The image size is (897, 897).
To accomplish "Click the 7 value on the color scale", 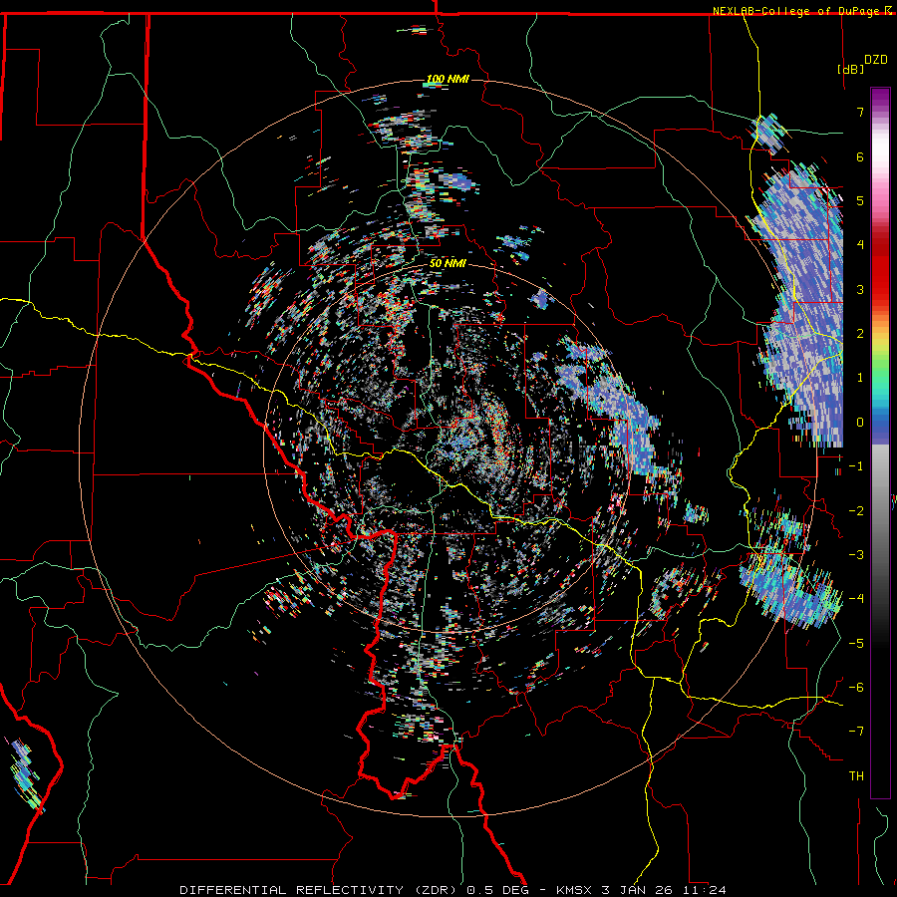I will click(x=860, y=112).
